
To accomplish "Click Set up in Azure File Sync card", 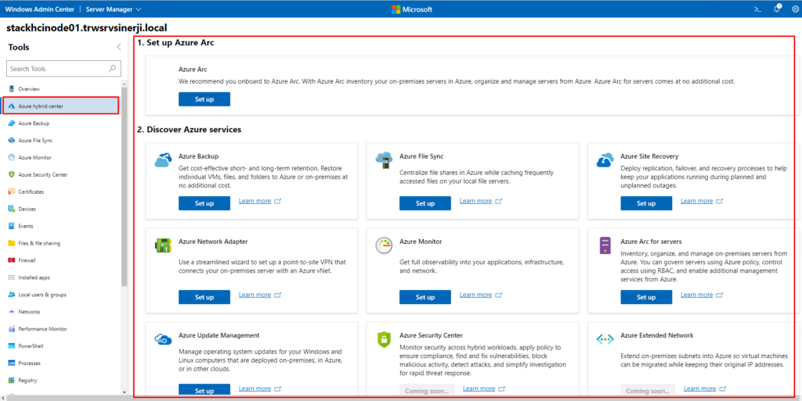I will point(425,203).
